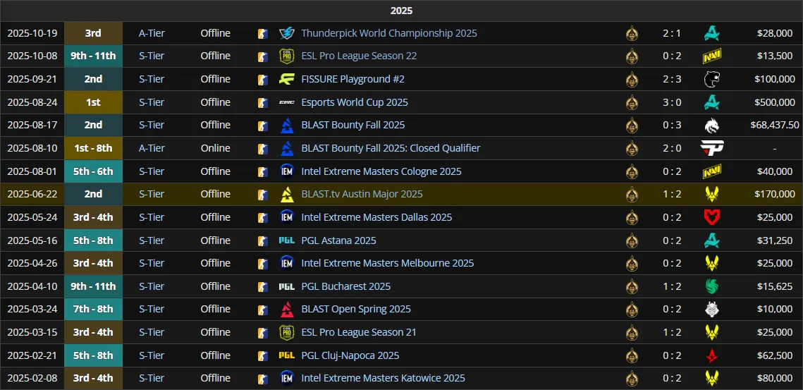This screenshot has width=803, height=390.
Task: Open Esports World Cup 2025 link
Action: coord(355,102)
